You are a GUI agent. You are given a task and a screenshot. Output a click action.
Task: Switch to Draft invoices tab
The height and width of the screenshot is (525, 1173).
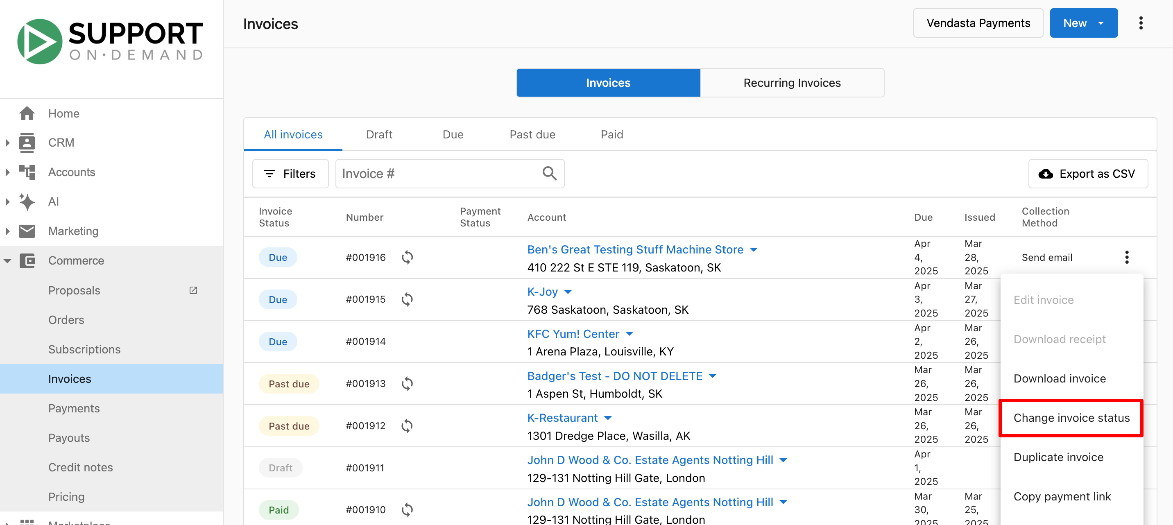(379, 134)
